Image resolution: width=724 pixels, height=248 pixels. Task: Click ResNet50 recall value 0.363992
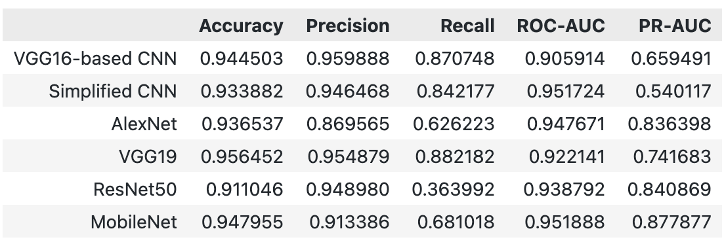pyautogui.click(x=453, y=190)
